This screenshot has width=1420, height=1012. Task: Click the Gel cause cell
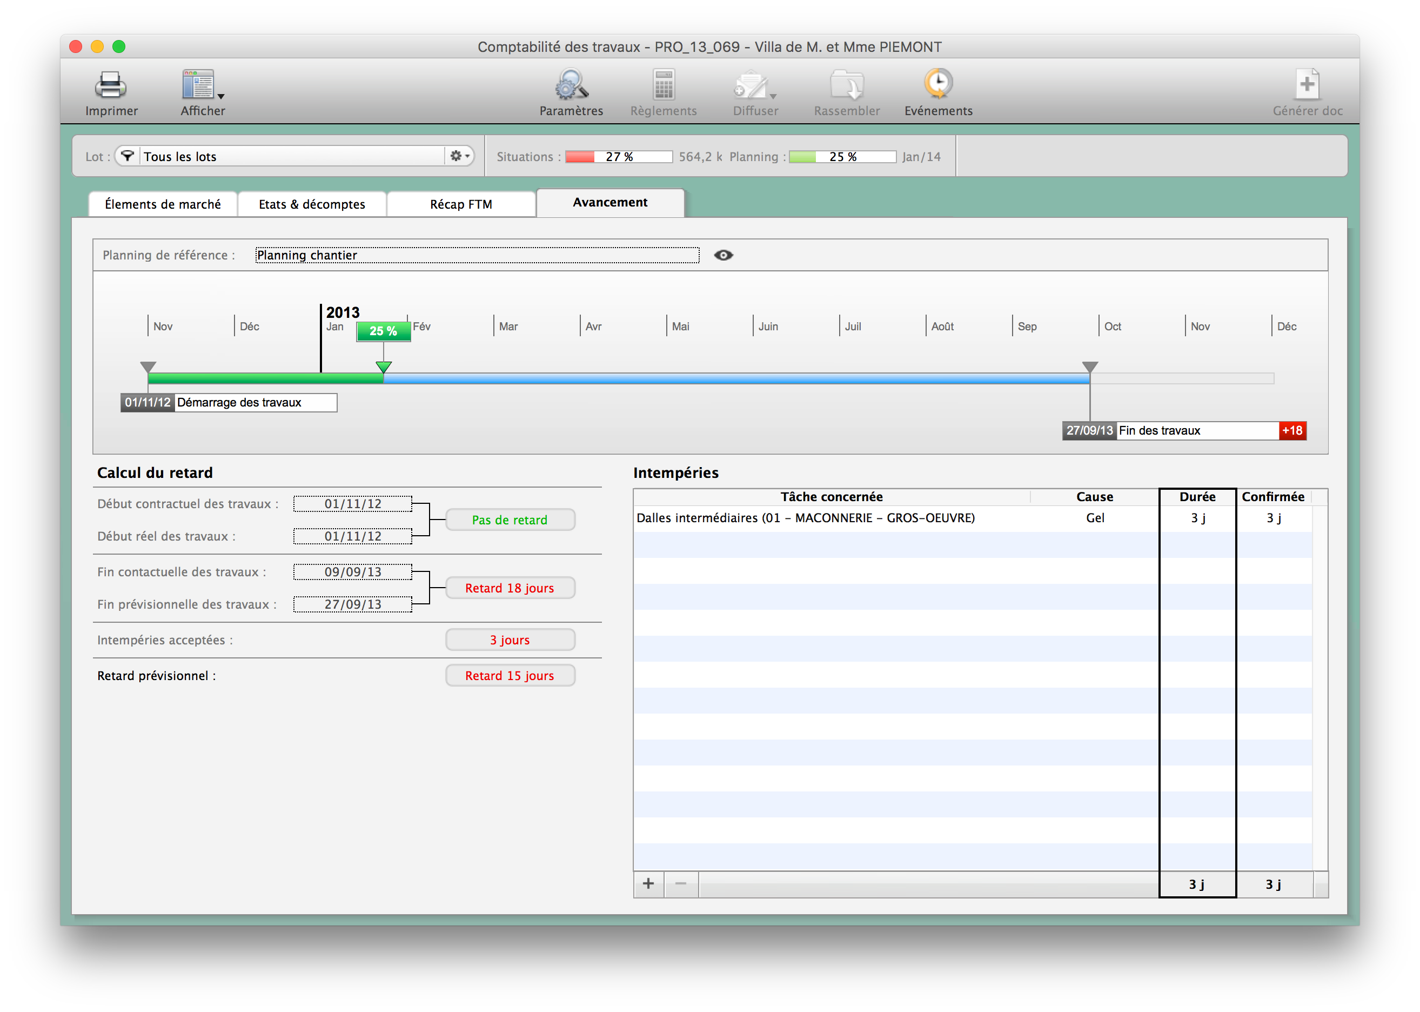(x=1095, y=518)
